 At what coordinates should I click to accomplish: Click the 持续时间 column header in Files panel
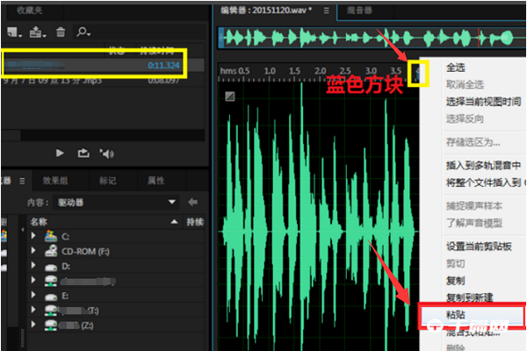(156, 51)
